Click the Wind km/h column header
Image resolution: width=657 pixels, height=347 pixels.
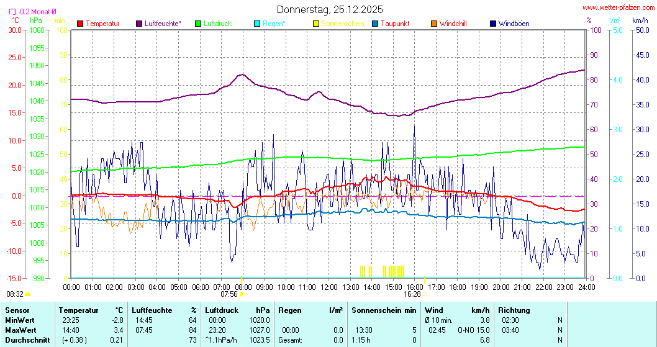tap(457, 310)
